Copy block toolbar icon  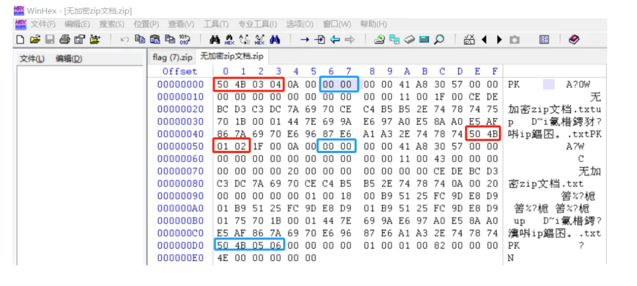[x=140, y=39]
